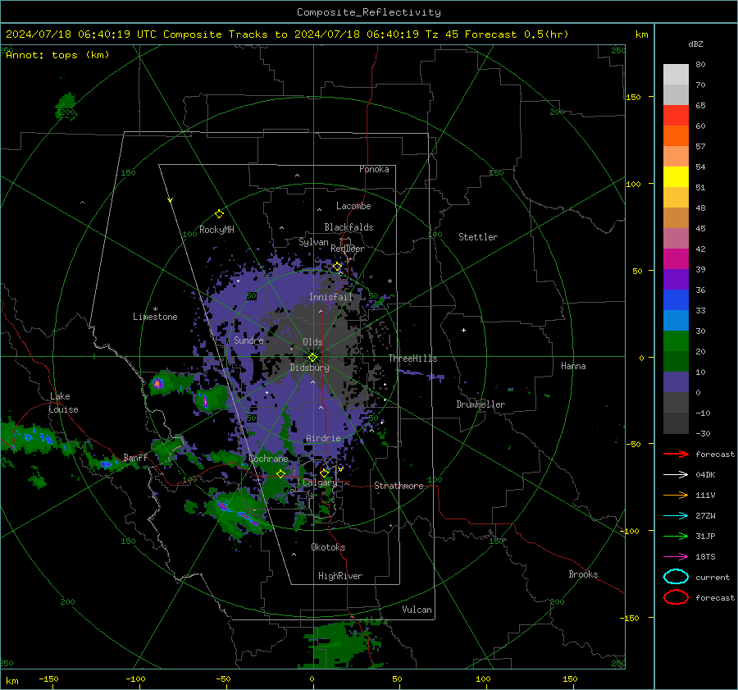
Task: Click the Vulcan town label
Action: click(417, 610)
